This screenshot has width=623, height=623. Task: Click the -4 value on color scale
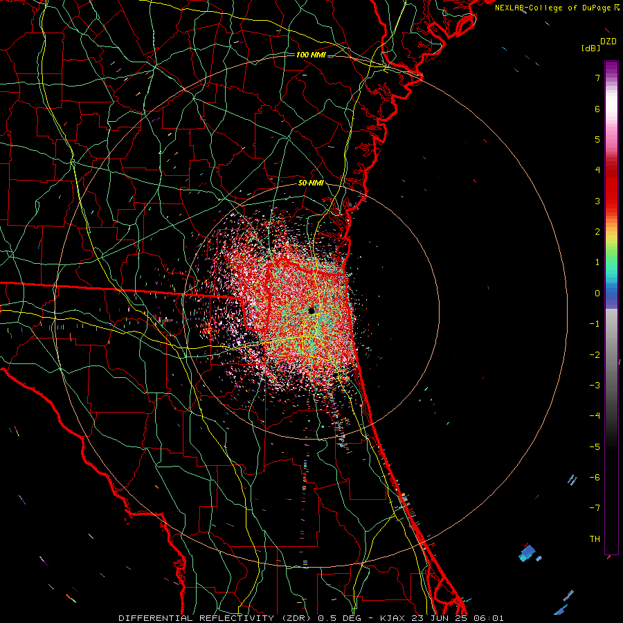(595, 416)
